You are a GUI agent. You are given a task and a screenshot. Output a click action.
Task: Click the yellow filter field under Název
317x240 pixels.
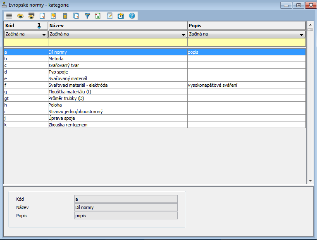pyautogui.click(x=117, y=42)
